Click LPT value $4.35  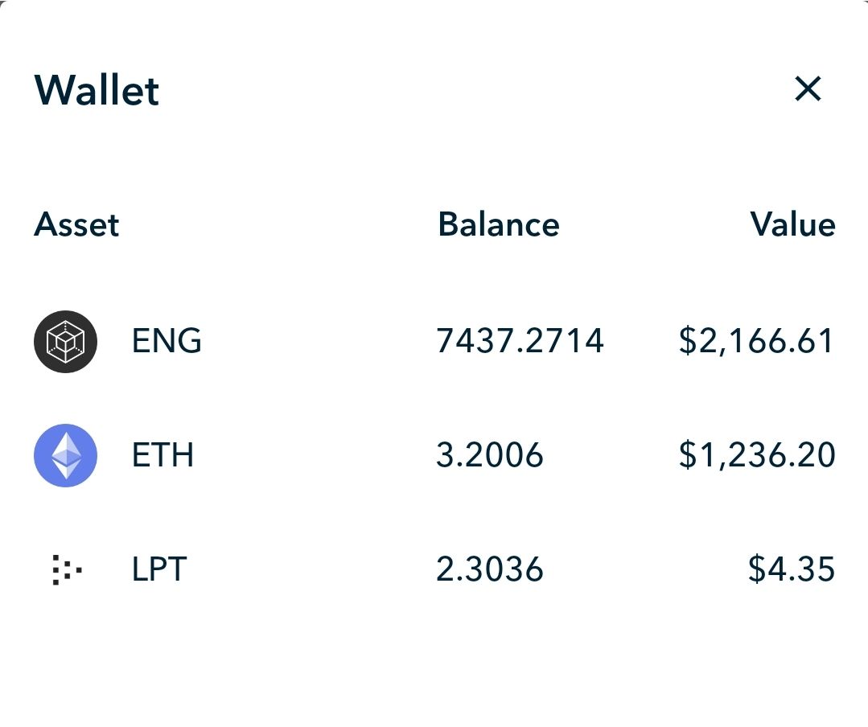[792, 569]
